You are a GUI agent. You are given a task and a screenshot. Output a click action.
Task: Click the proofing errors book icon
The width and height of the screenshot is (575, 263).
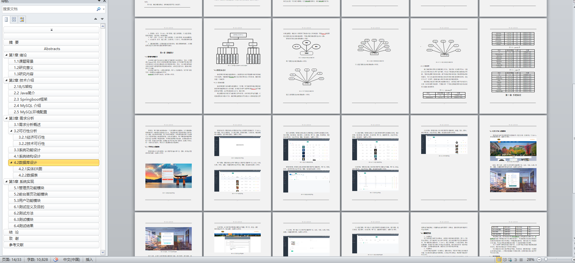pos(56,260)
